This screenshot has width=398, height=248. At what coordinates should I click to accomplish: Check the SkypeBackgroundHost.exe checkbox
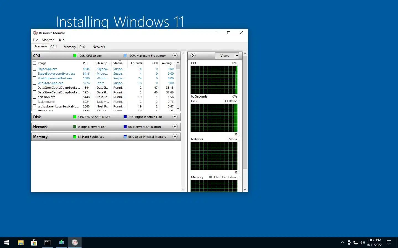click(35, 74)
